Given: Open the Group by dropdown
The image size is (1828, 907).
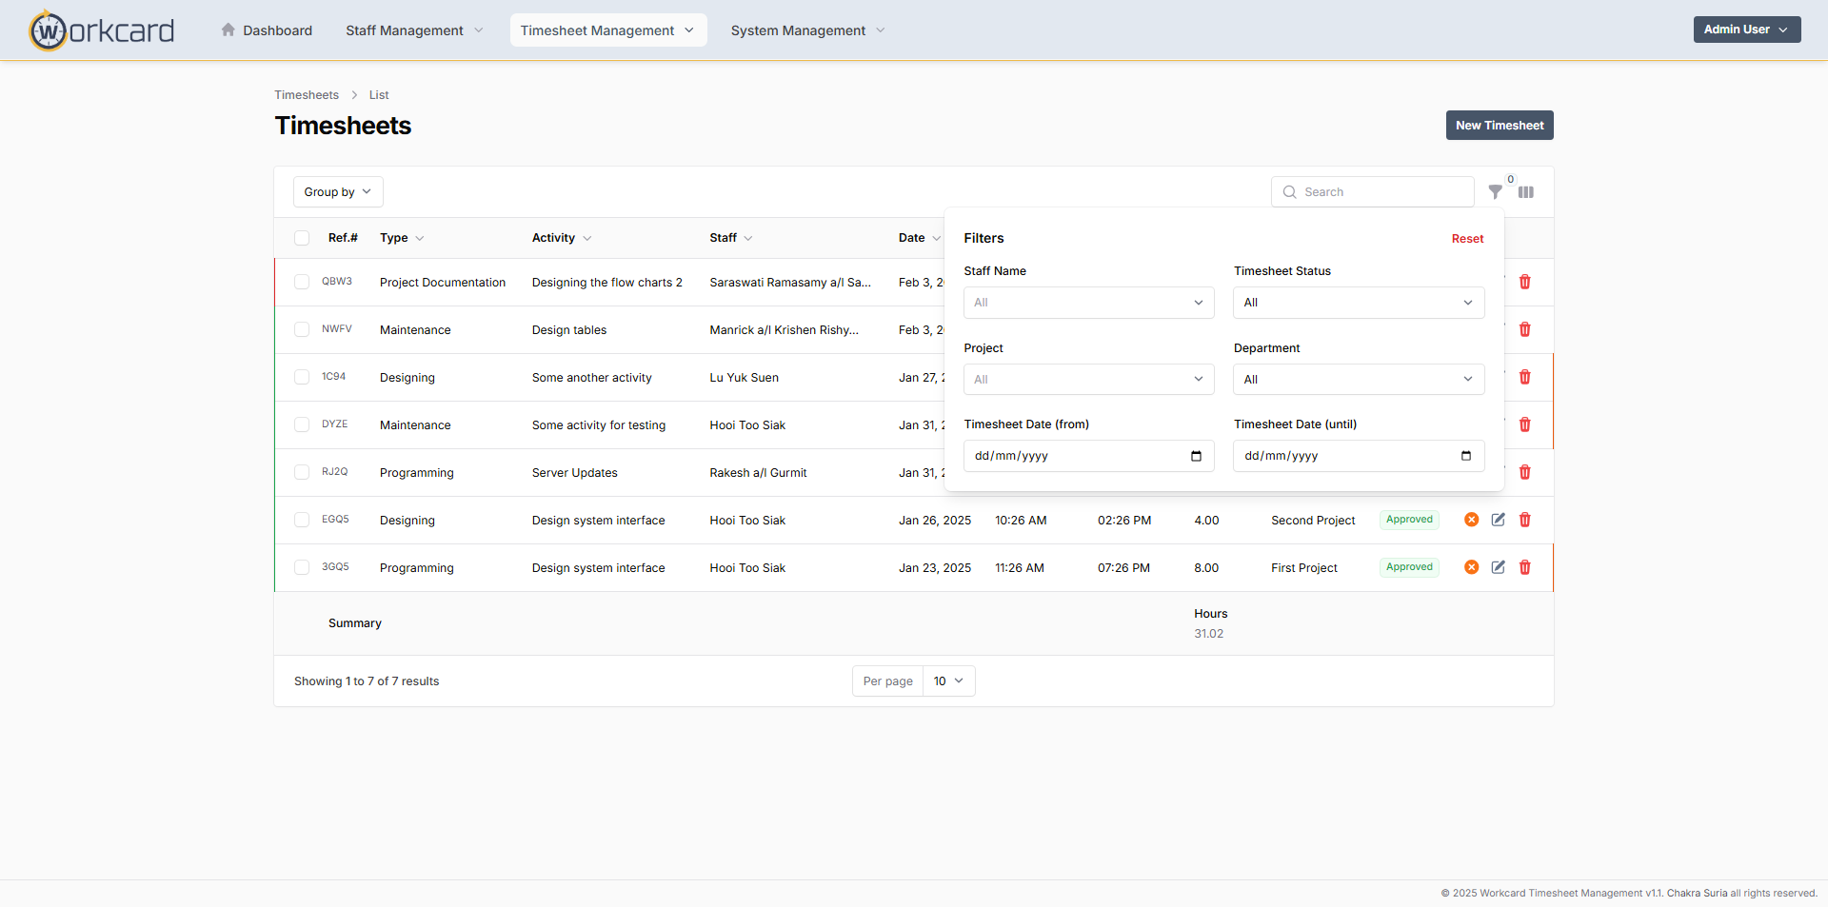Looking at the screenshot, I should point(338,192).
